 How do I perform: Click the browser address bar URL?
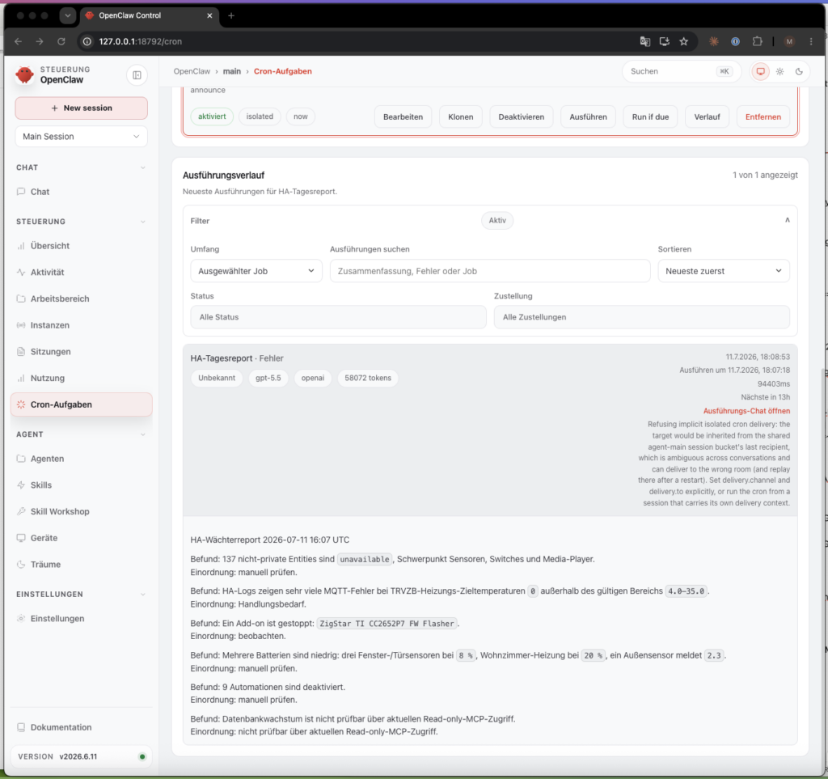pos(141,41)
